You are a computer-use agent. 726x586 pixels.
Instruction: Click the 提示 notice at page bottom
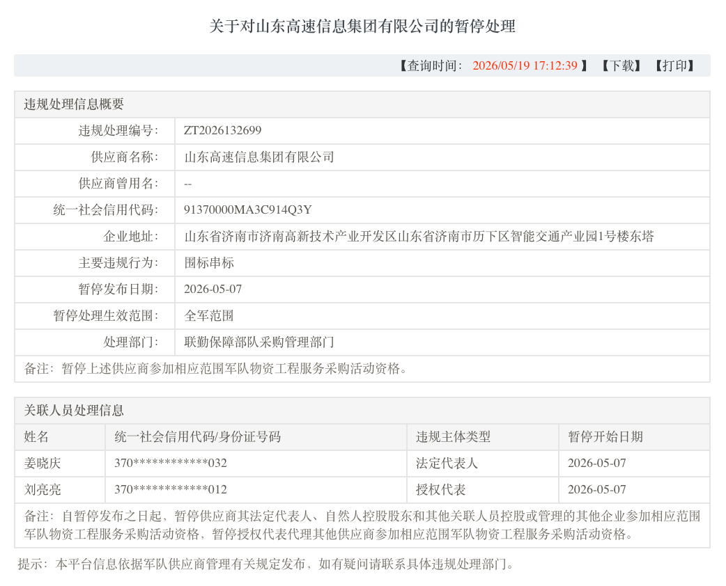[265, 564]
